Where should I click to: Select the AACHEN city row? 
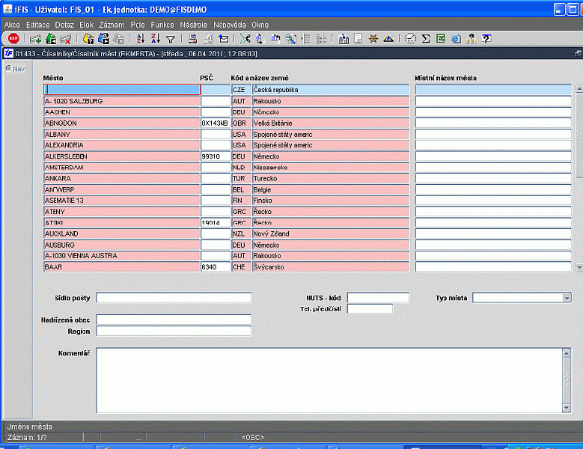tap(121, 112)
